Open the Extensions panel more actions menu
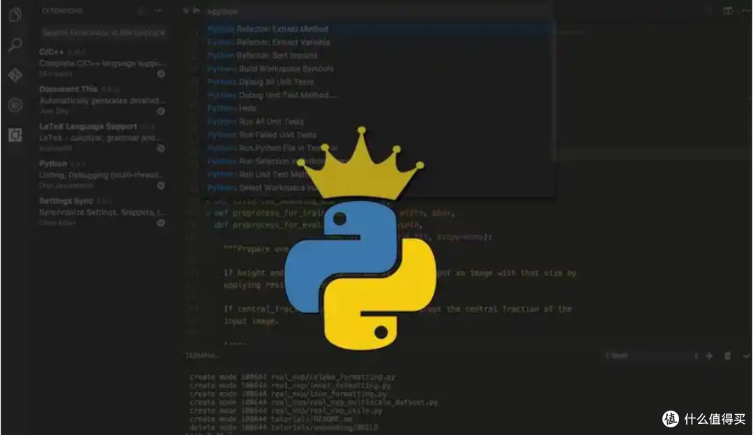Image resolution: width=753 pixels, height=435 pixels. pyautogui.click(x=158, y=10)
